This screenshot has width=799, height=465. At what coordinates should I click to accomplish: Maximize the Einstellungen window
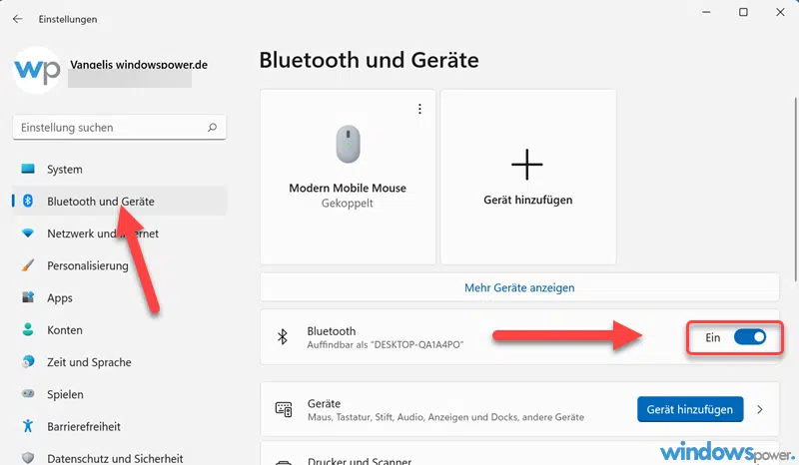(x=743, y=12)
